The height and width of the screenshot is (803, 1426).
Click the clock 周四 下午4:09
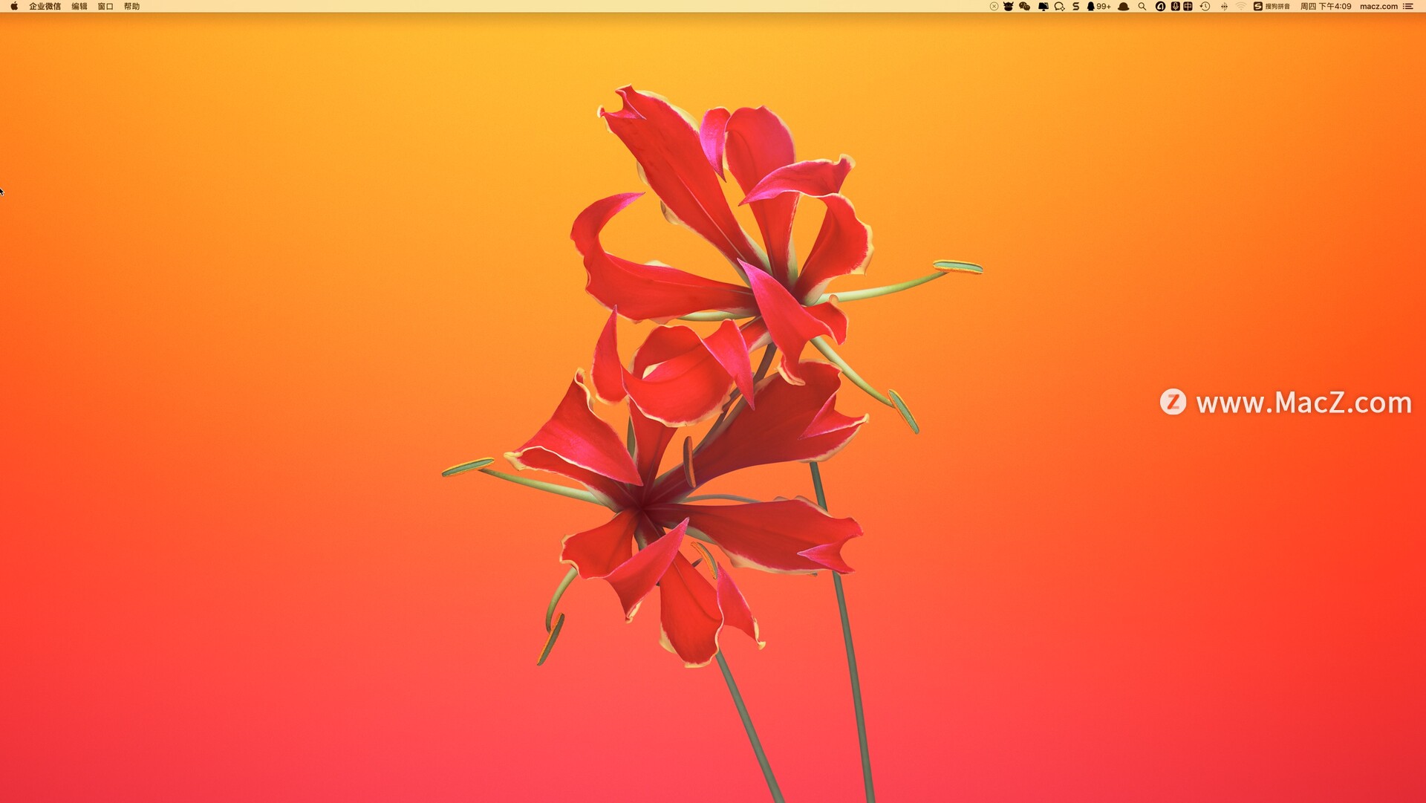tap(1326, 6)
